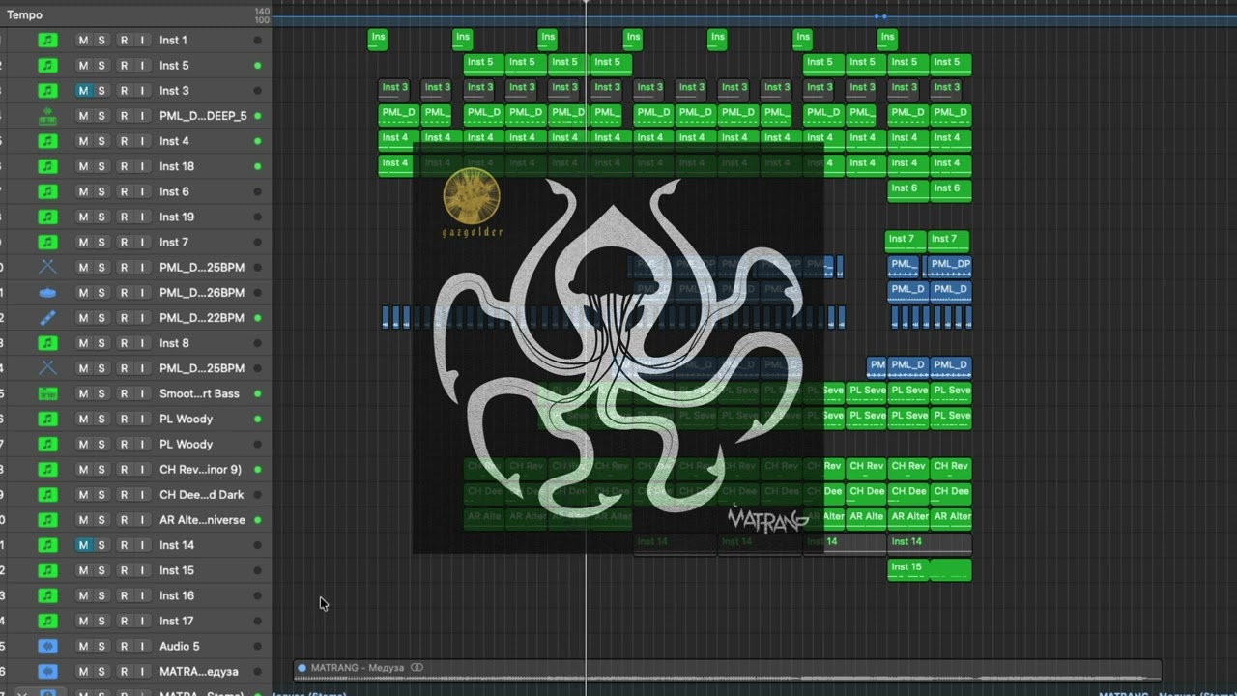1237x696 pixels.
Task: Toggle the Inst 5 track activity indicator
Action: tap(257, 66)
